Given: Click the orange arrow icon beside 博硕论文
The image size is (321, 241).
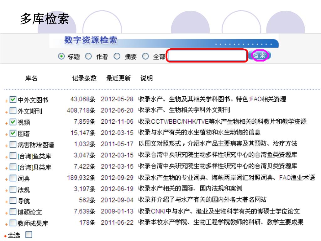Looking at the screenshot, I should click(x=6, y=213).
